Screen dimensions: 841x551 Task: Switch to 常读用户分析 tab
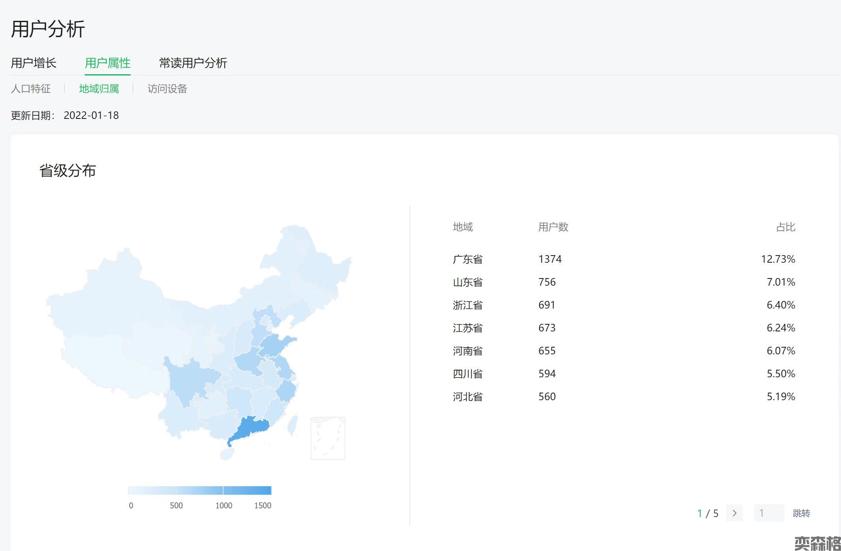tap(193, 63)
